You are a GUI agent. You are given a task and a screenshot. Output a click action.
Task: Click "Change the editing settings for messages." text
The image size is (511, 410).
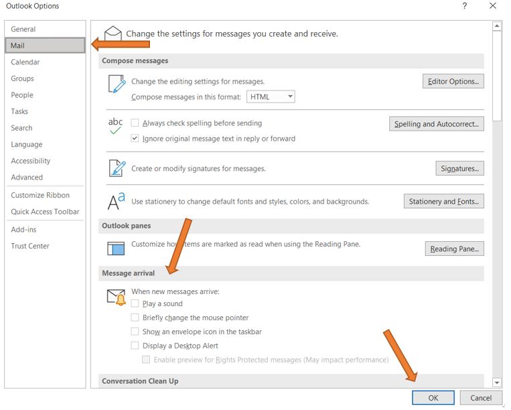click(198, 81)
